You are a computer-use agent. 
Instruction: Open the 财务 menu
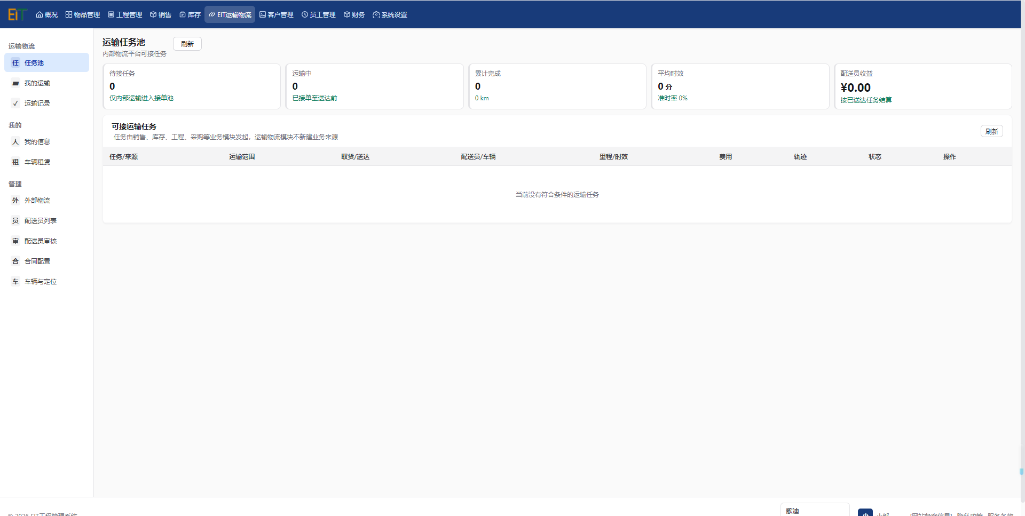(354, 14)
